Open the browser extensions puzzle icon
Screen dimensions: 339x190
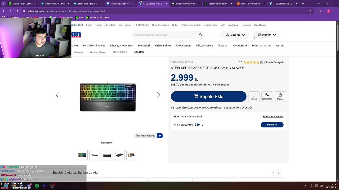(319, 11)
